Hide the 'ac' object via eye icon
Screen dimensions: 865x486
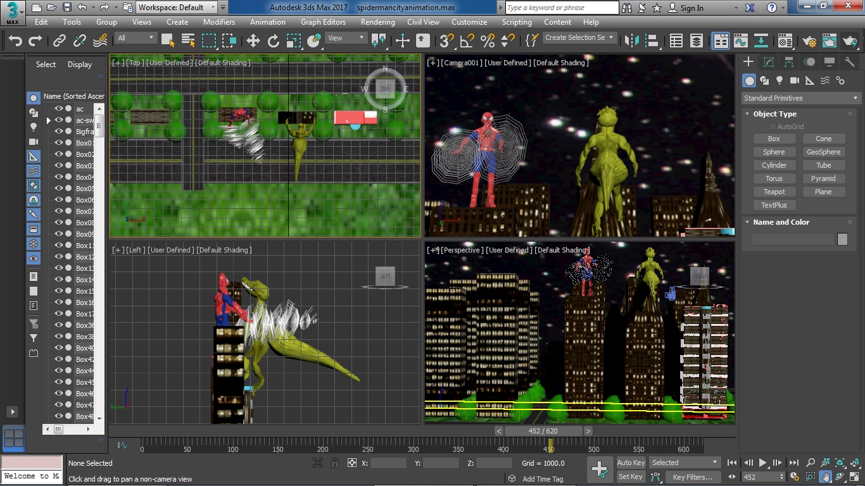point(59,109)
